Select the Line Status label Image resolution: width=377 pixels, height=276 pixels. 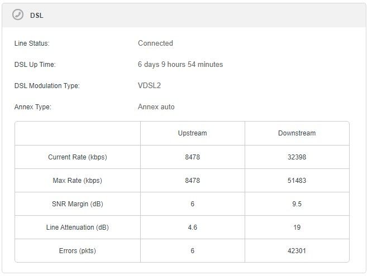[x=32, y=43]
